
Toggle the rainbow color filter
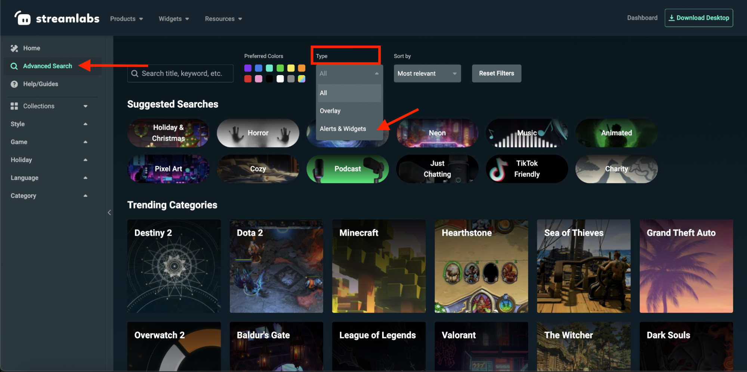302,79
